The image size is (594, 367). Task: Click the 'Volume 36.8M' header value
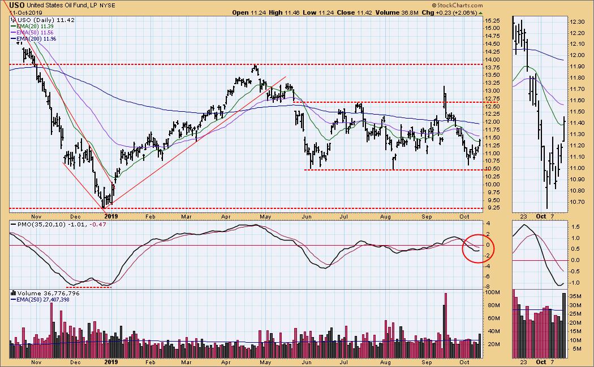[x=397, y=12]
